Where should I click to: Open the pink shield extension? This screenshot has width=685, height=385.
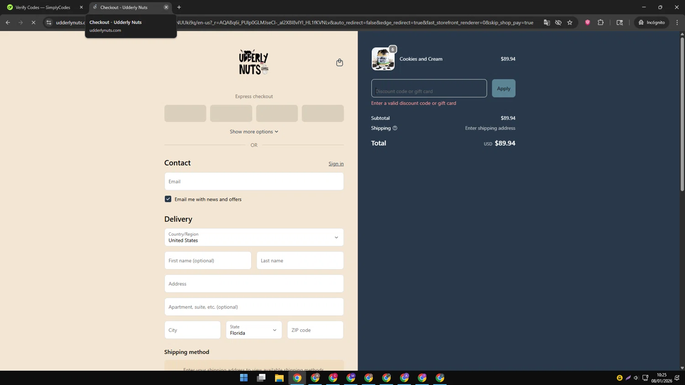point(587,22)
